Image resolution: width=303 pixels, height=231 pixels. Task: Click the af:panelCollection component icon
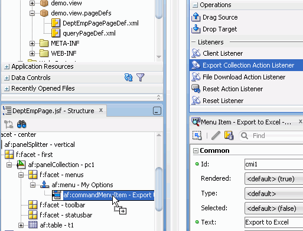pos(21,165)
